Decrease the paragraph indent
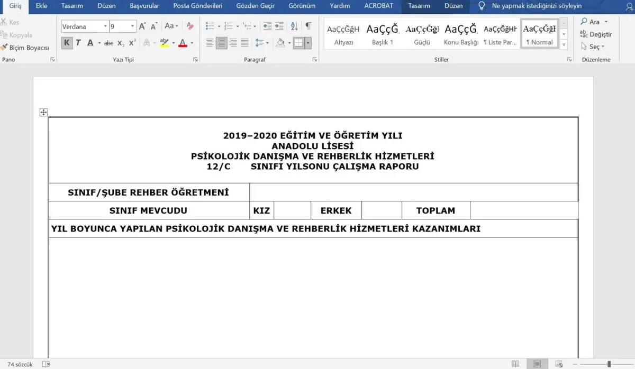 [x=267, y=26]
